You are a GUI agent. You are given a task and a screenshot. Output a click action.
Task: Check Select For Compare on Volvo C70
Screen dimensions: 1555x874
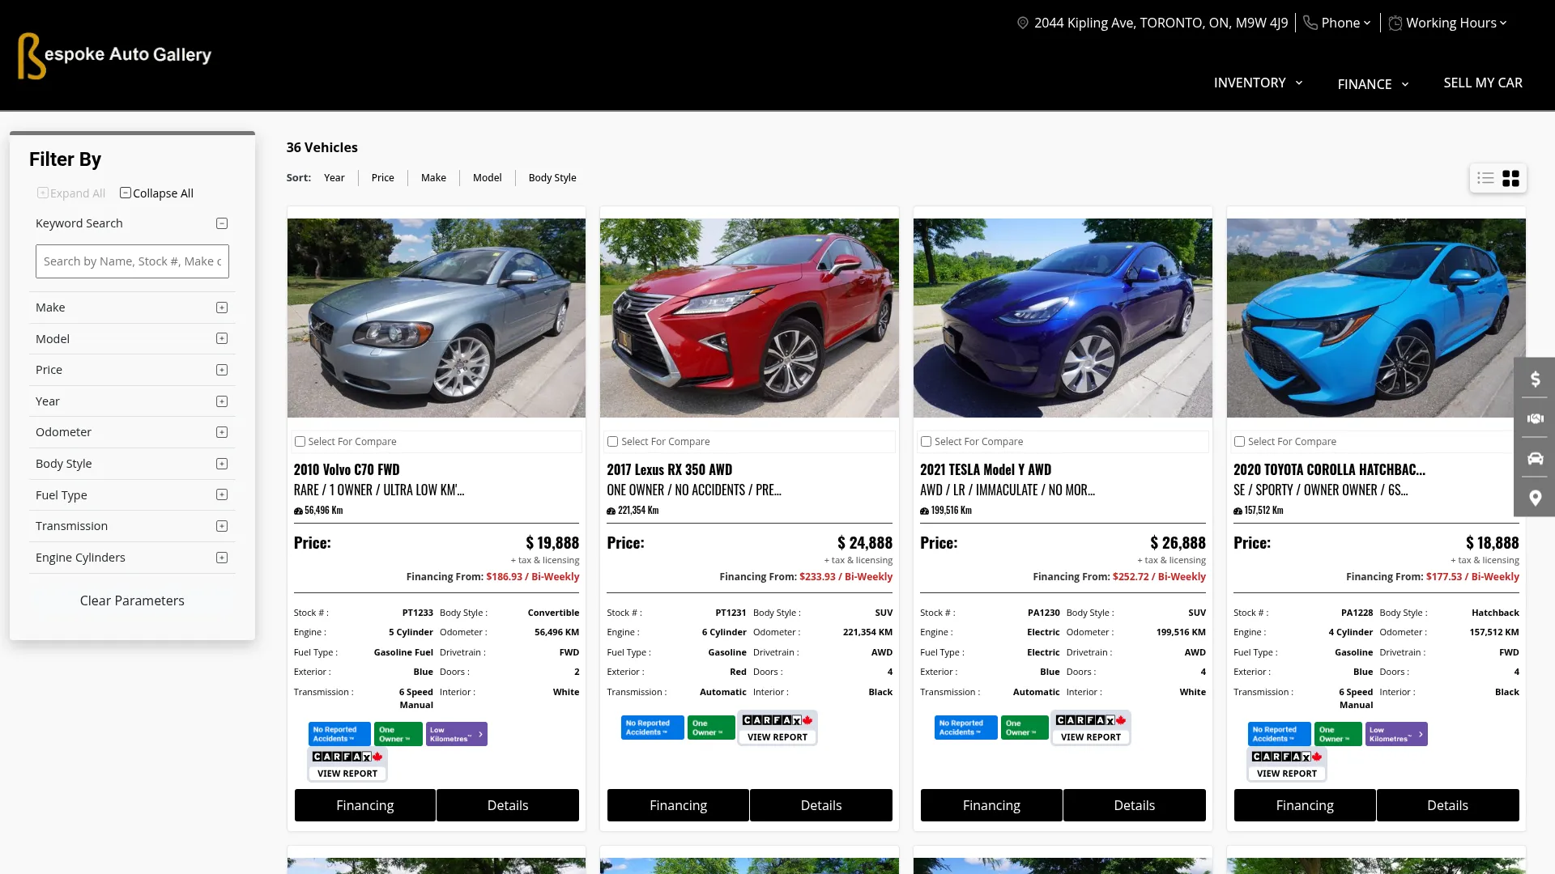(x=300, y=442)
